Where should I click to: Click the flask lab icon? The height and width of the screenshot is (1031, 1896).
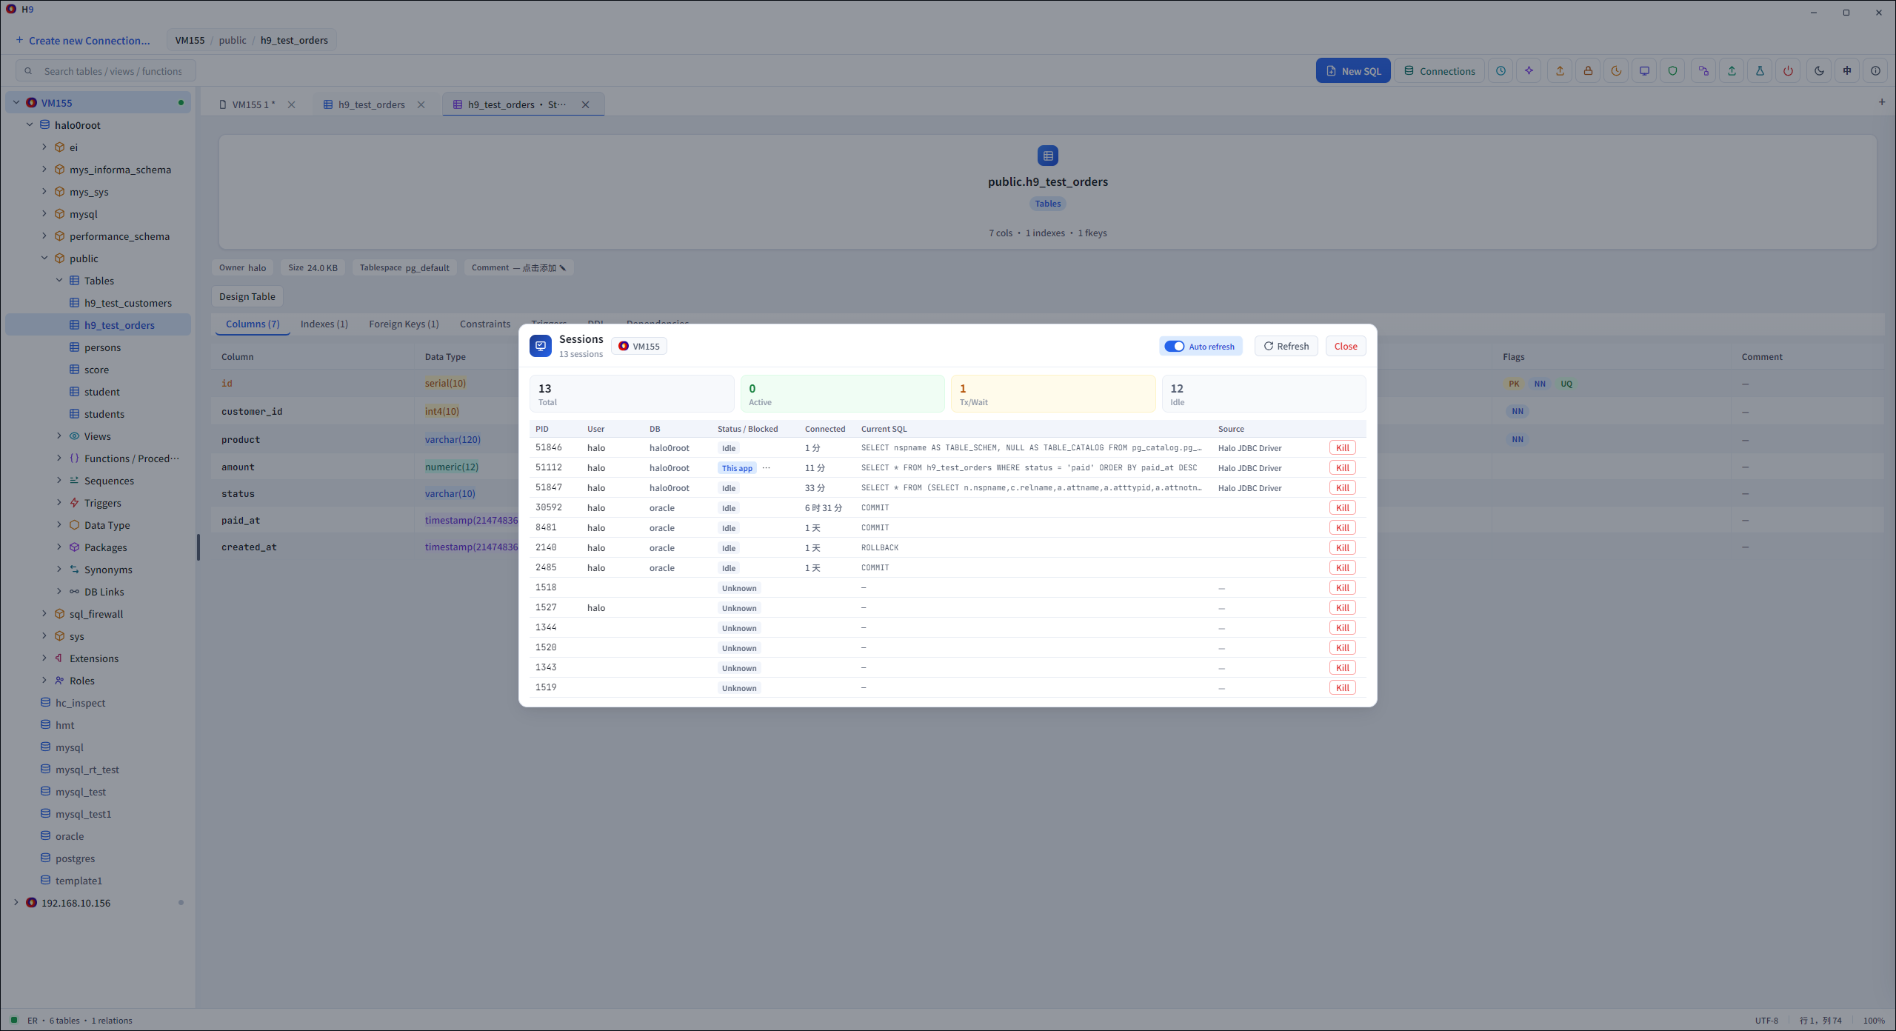(1760, 71)
